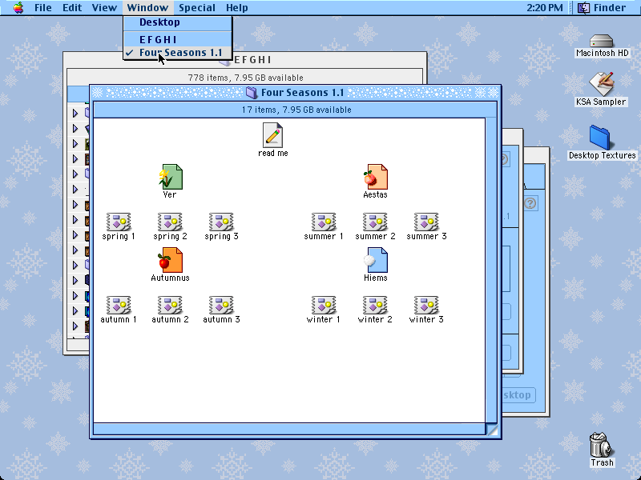Choose checked Four Seasons 1.1 menu entry

pos(178,53)
